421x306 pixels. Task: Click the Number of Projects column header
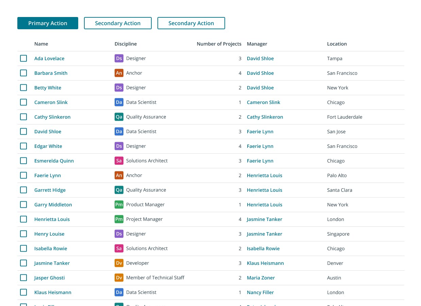coord(219,44)
